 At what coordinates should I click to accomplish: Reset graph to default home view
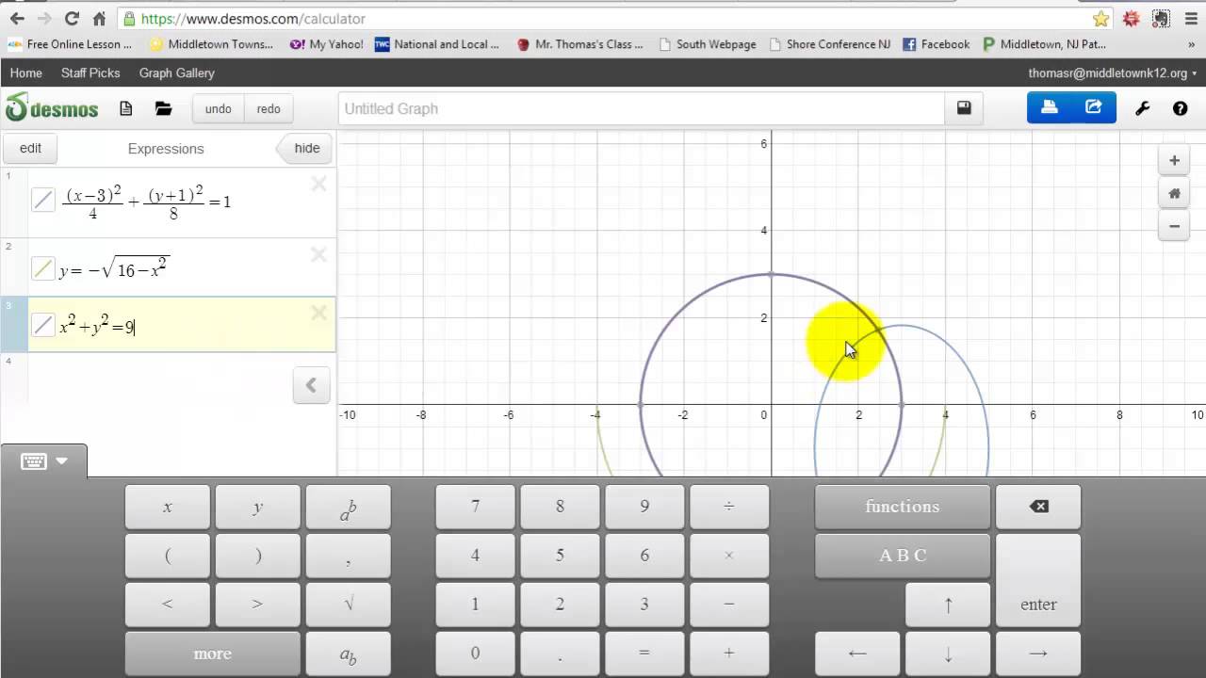[1174, 194]
